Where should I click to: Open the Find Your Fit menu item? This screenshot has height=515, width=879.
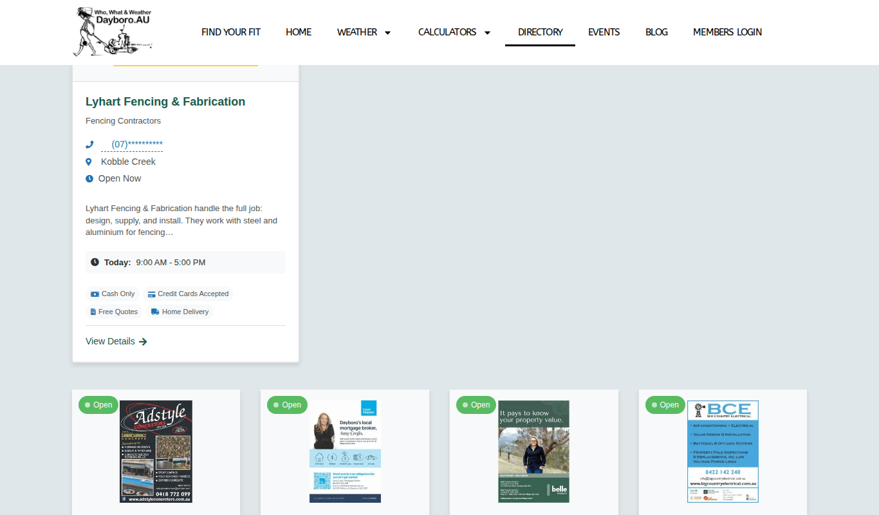(x=231, y=32)
